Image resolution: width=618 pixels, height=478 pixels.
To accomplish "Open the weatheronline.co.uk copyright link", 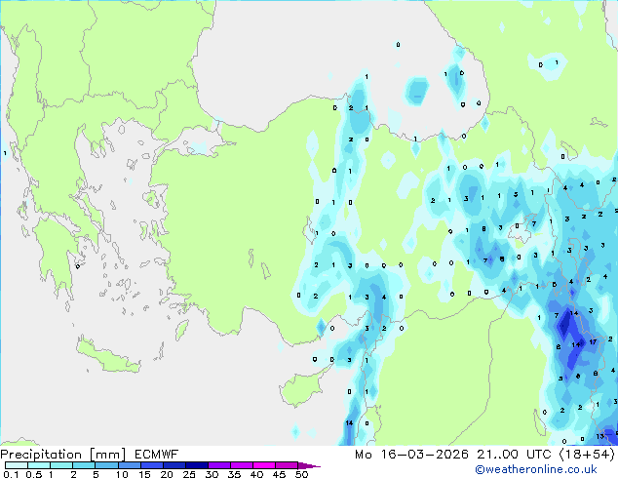I will [536, 469].
